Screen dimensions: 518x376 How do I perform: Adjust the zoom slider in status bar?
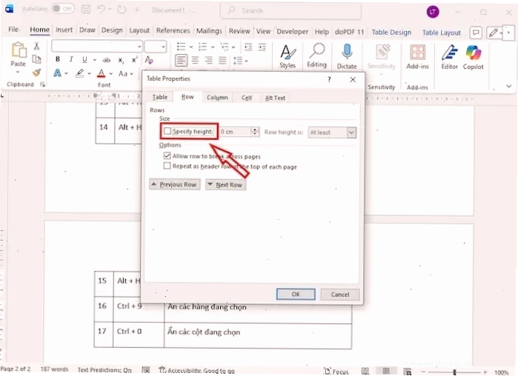(454, 372)
